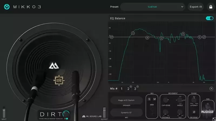216x121 pixels.
Task: Open the Preset dropdown showing CUSTOM
Action: click(152, 7)
